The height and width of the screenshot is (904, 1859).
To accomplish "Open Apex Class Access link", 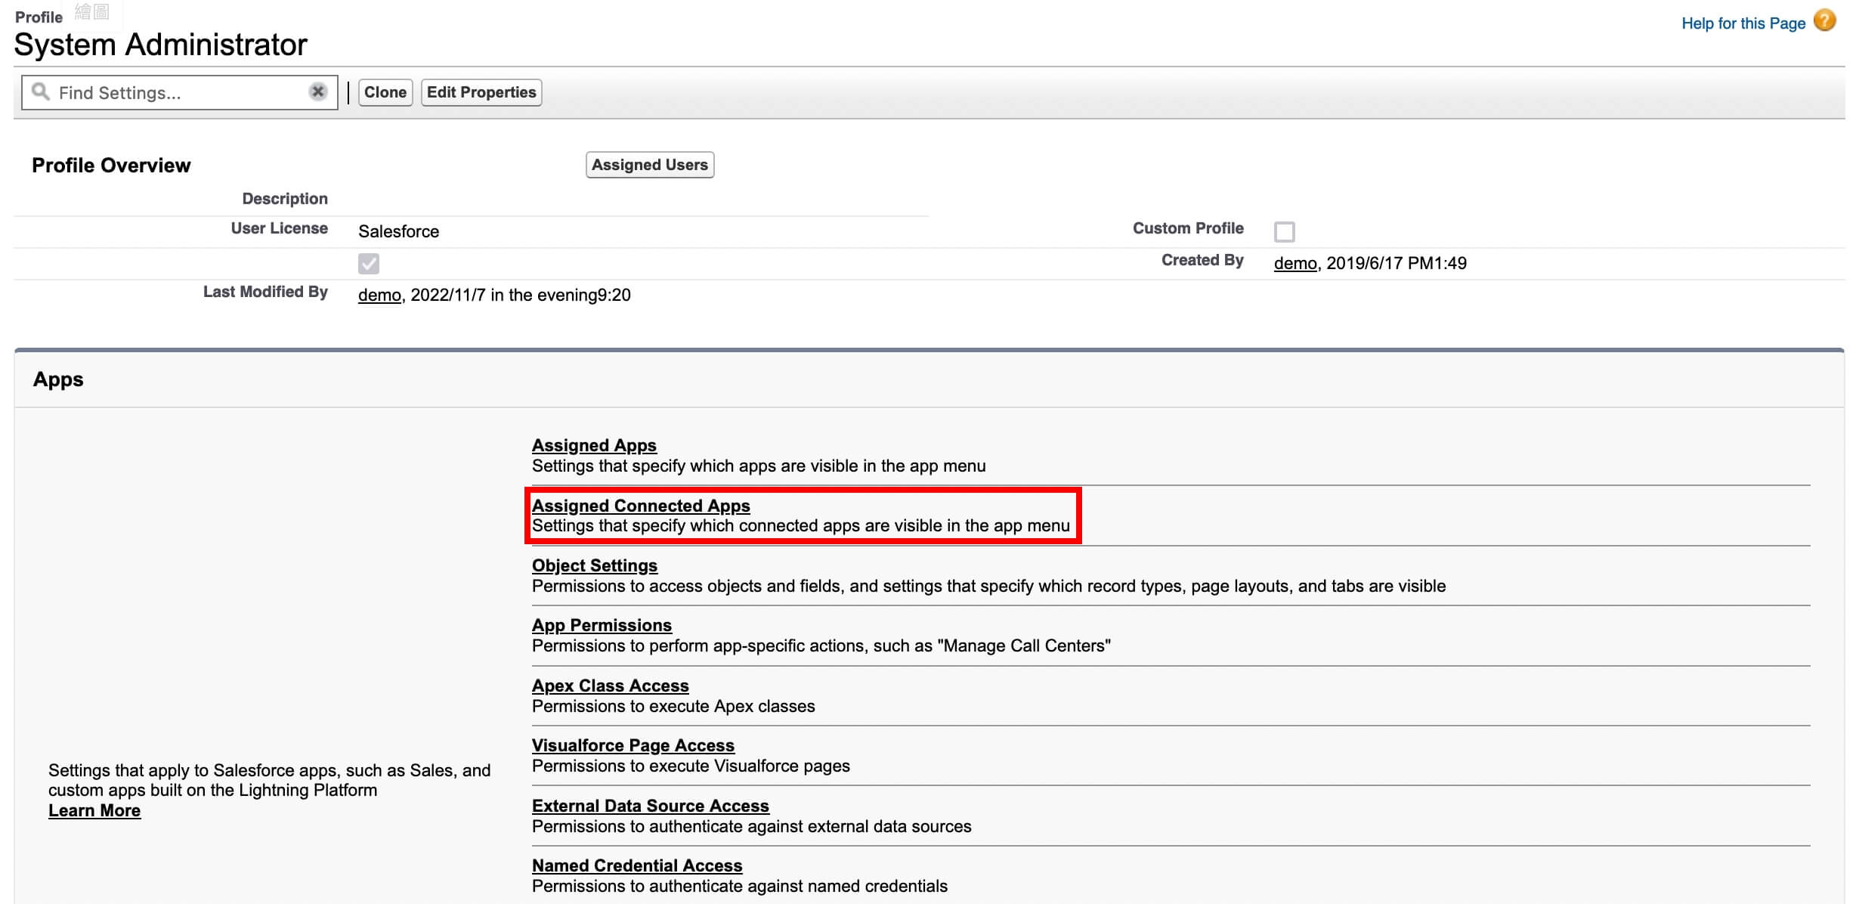I will 611,686.
